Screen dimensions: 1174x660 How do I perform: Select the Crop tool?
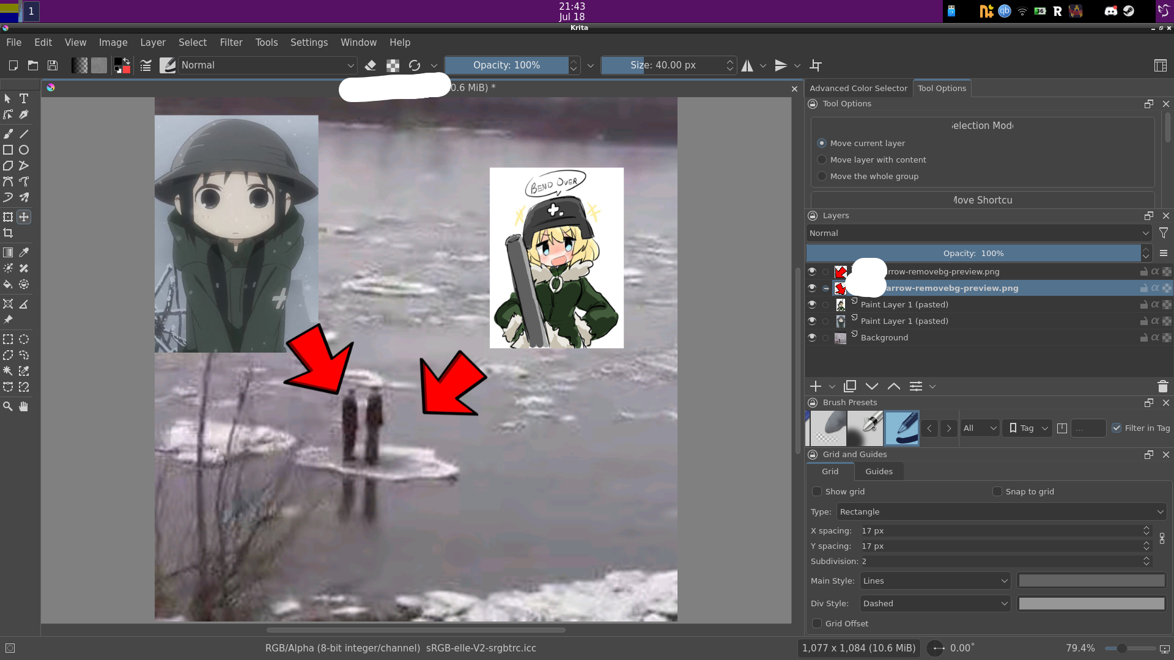(8, 233)
